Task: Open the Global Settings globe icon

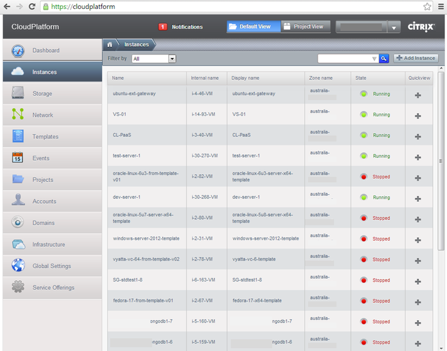Action: [18, 265]
